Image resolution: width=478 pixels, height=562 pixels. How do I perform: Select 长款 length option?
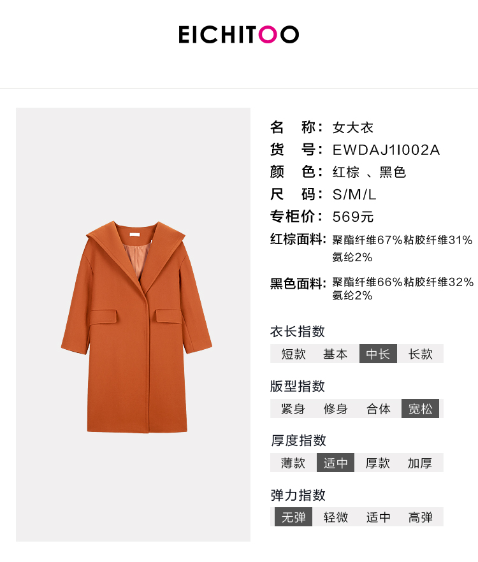[421, 354]
